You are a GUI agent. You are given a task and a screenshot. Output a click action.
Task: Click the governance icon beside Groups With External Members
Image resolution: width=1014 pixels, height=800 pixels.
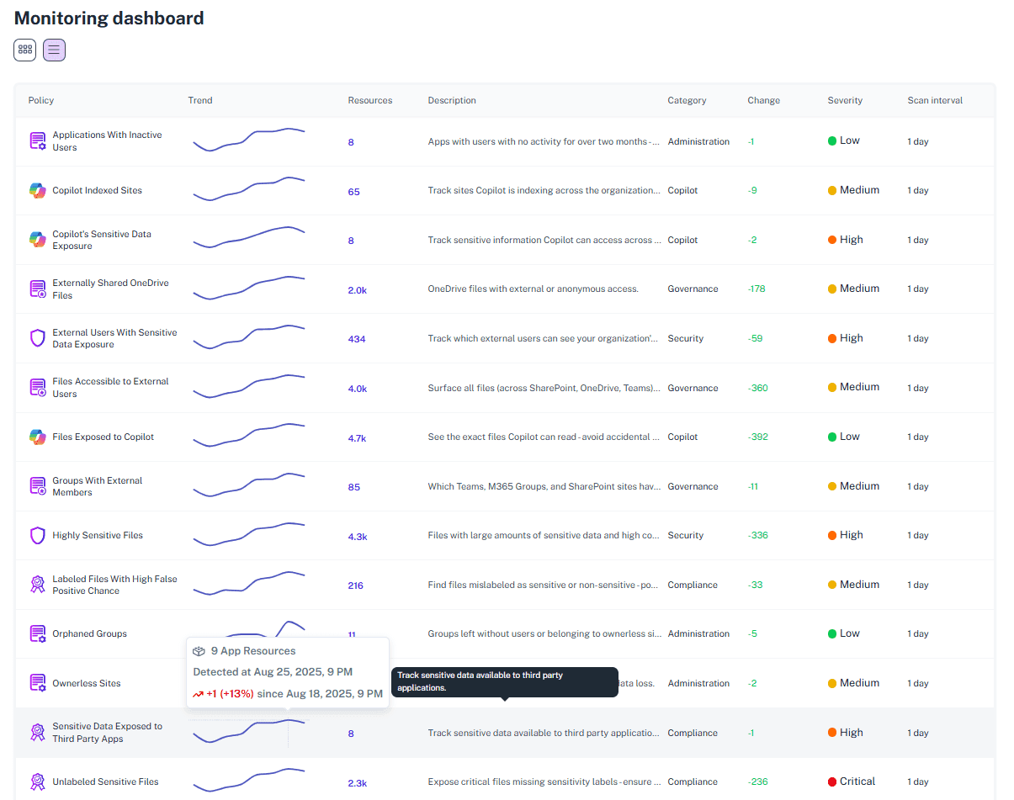coord(37,485)
